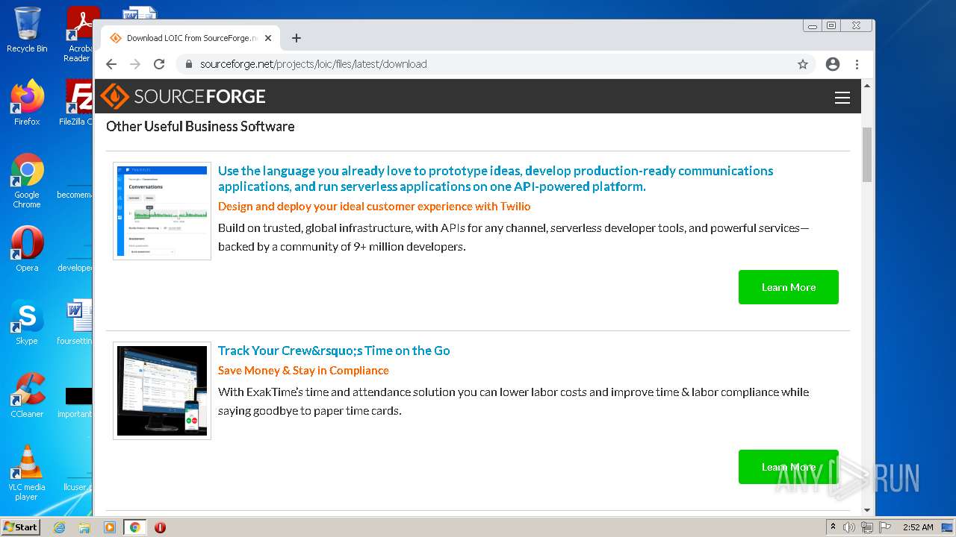Click the network tray icon

(867, 527)
